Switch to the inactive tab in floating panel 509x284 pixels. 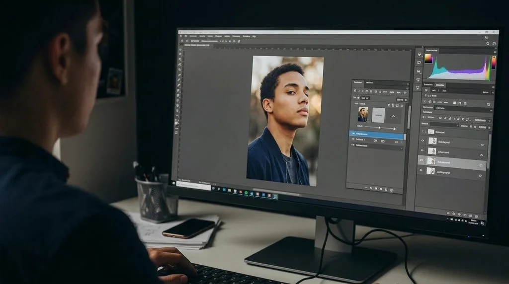click(x=369, y=83)
